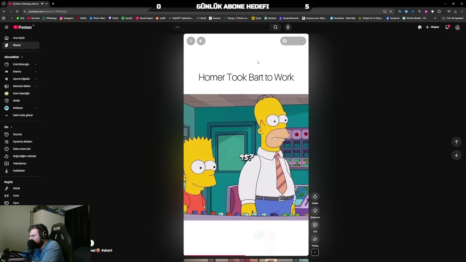Open the reddit bookmark
Image resolution: width=466 pixels, height=262 pixels.
[161, 18]
